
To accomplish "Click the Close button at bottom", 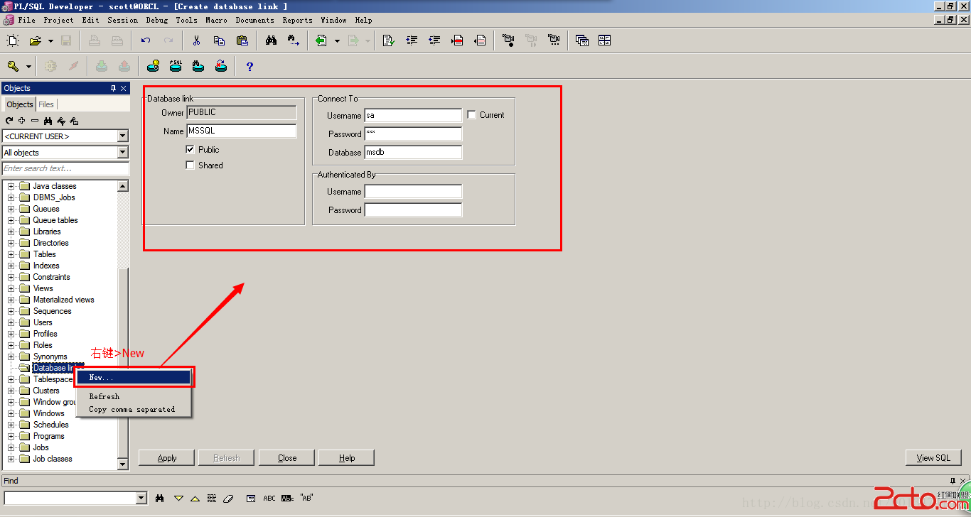I will tap(287, 458).
